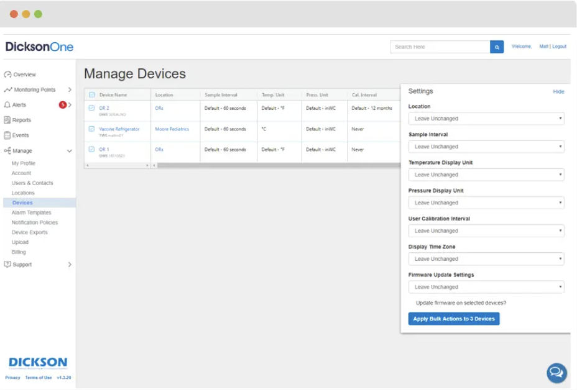
Task: Click the Reports icon in sidebar
Action: point(7,120)
